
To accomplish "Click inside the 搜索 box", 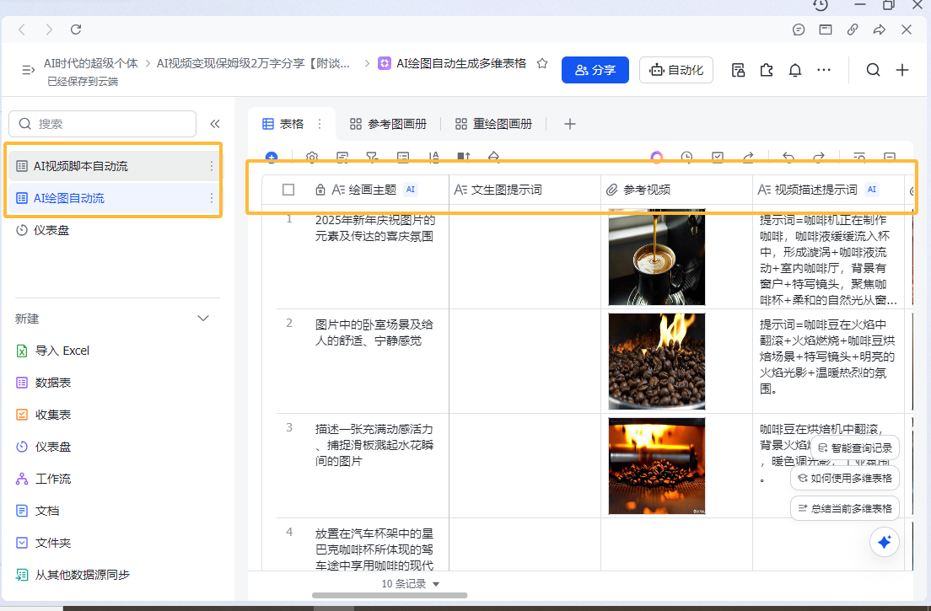I will point(102,123).
